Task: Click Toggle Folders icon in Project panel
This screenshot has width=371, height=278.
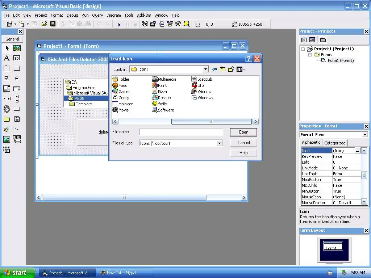Action: (x=323, y=40)
